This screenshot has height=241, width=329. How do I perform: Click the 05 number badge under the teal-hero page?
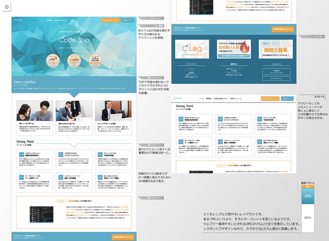61,177
